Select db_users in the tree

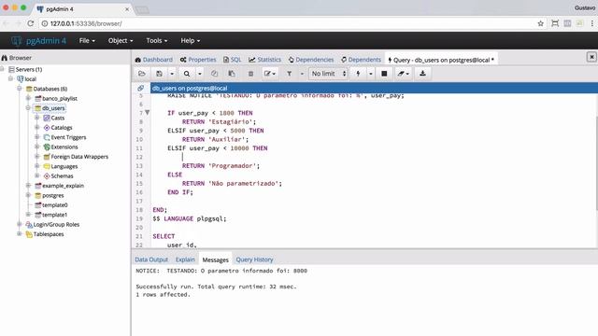pos(53,108)
